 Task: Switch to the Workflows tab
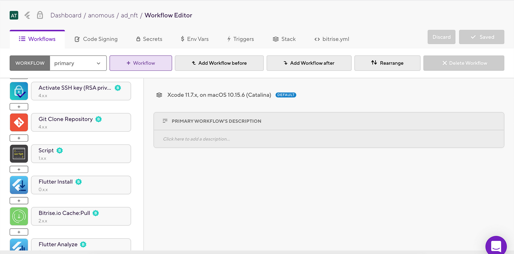pos(37,39)
